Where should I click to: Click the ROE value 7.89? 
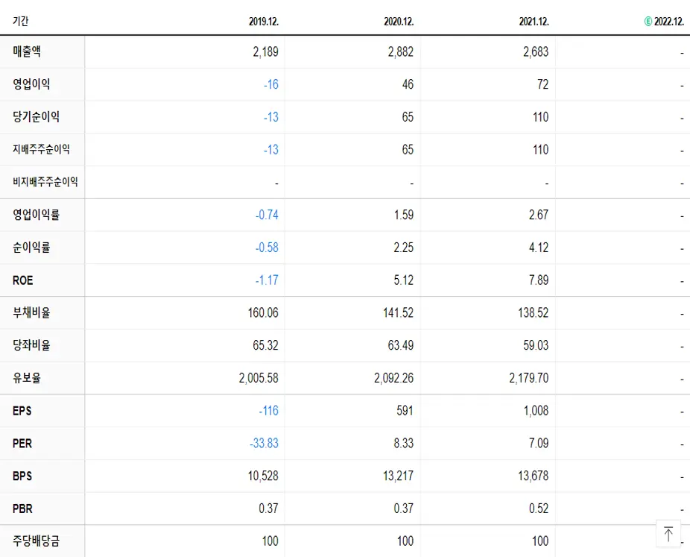[539, 280]
